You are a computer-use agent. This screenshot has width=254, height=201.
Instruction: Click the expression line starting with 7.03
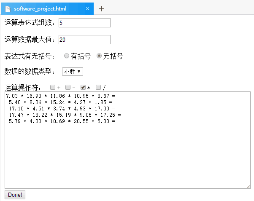[60, 96]
